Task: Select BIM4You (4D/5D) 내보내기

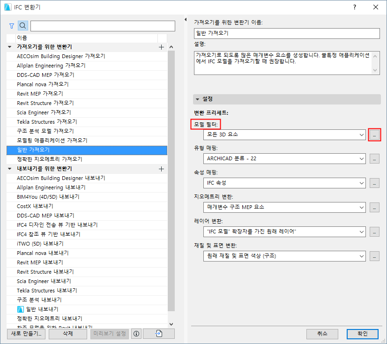Action: [87, 197]
